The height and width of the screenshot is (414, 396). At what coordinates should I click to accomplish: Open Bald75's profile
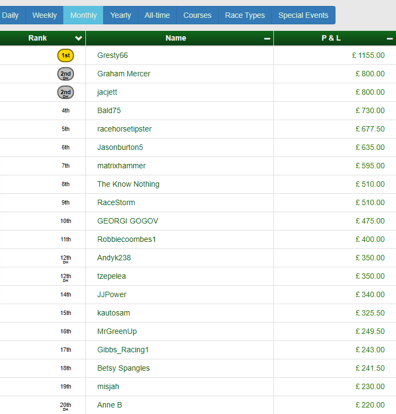109,110
